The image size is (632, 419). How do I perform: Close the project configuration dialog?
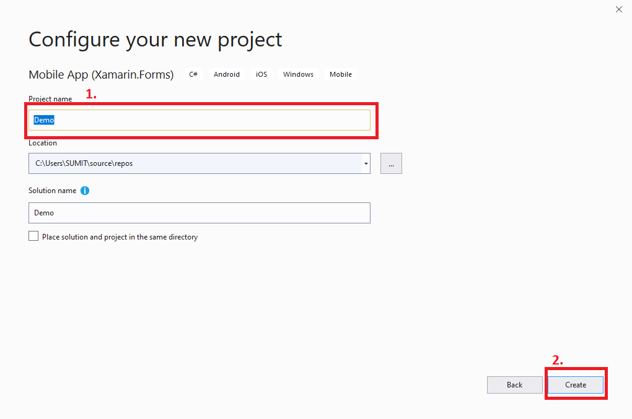pyautogui.click(x=618, y=9)
